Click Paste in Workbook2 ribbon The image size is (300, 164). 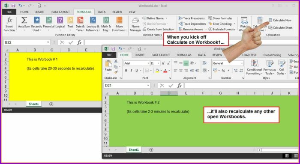[108, 66]
